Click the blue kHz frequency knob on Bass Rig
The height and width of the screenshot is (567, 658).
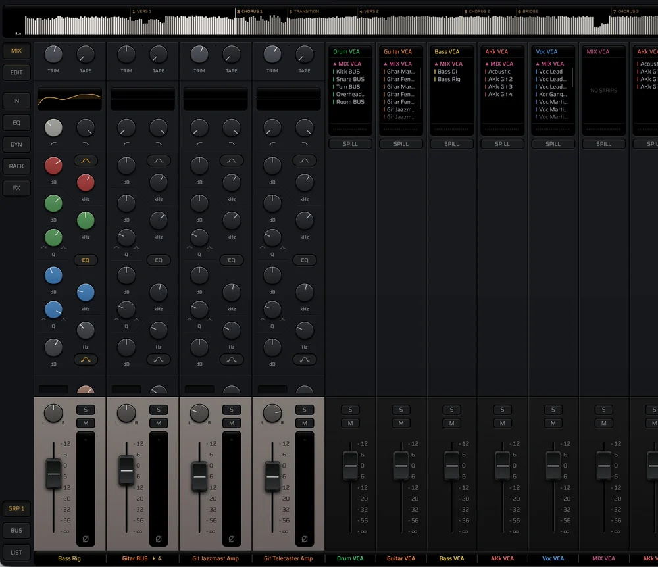[x=86, y=293]
